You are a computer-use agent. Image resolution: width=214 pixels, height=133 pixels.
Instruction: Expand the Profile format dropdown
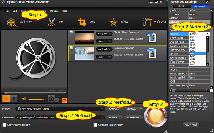[102, 109]
